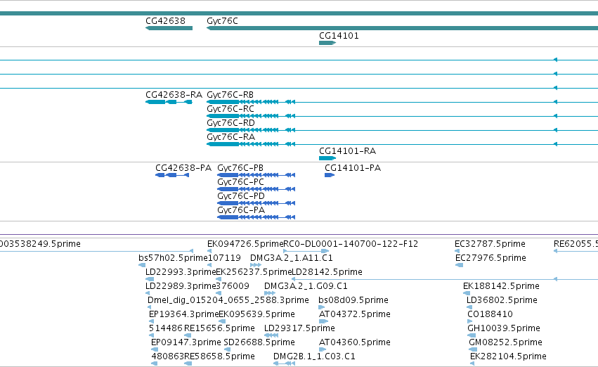598x367 pixels.
Task: Click transcript Gyc76C-RD label
Action: (x=230, y=123)
